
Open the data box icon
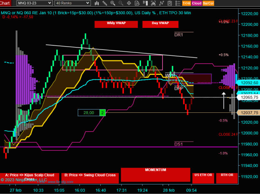[x=137, y=3]
